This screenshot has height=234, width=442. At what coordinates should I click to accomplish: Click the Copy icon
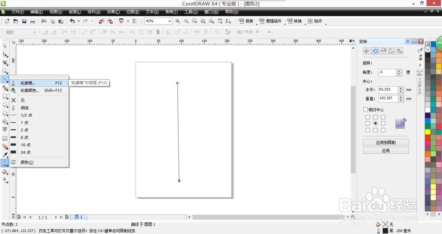tap(52, 21)
